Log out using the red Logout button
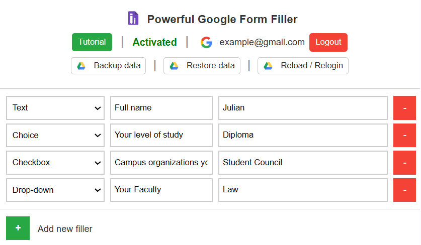Screen dimensions: 421x245 tap(328, 42)
